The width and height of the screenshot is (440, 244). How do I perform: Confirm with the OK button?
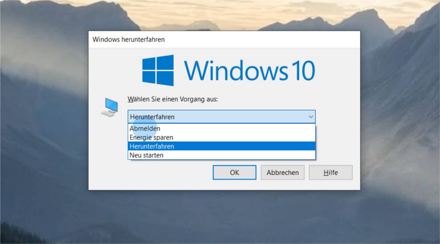pyautogui.click(x=234, y=172)
